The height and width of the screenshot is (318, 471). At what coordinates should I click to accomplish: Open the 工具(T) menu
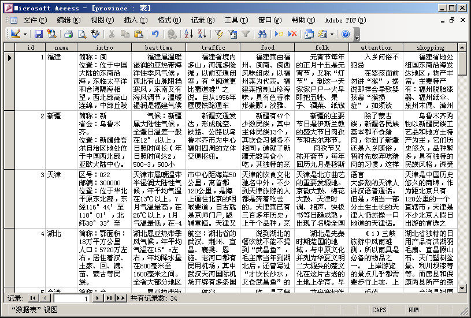tap(236, 20)
